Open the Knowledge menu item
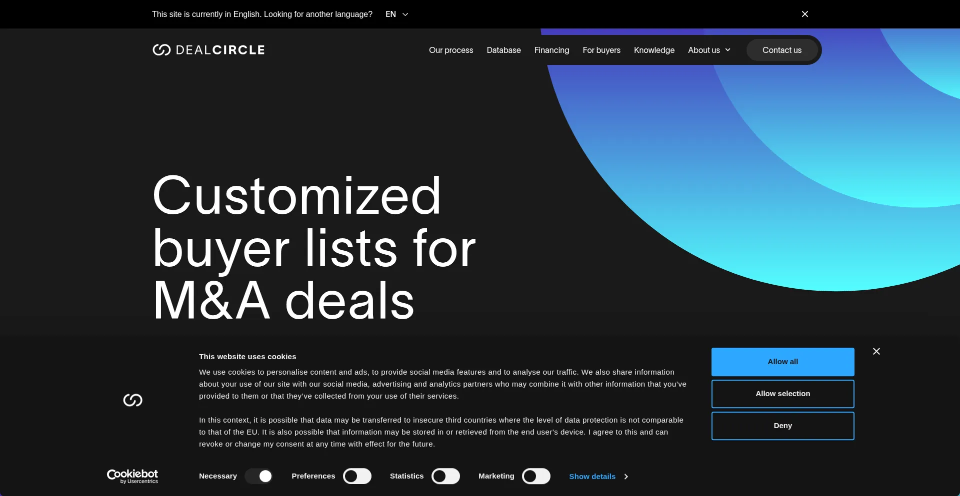 pos(654,50)
